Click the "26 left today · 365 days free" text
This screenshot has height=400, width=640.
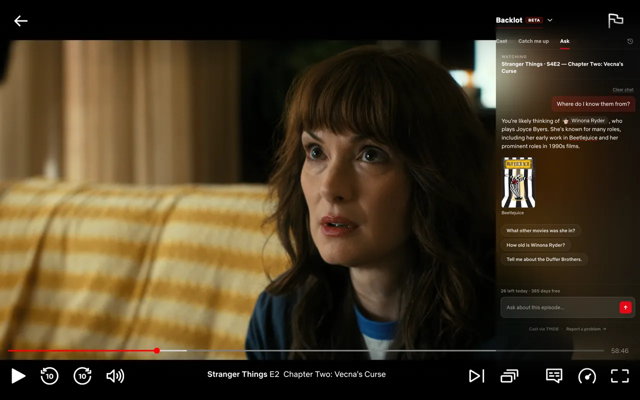click(530, 291)
